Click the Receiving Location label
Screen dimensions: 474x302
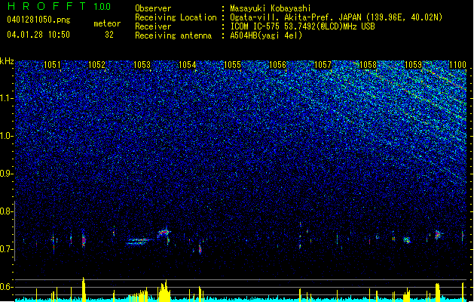point(176,17)
